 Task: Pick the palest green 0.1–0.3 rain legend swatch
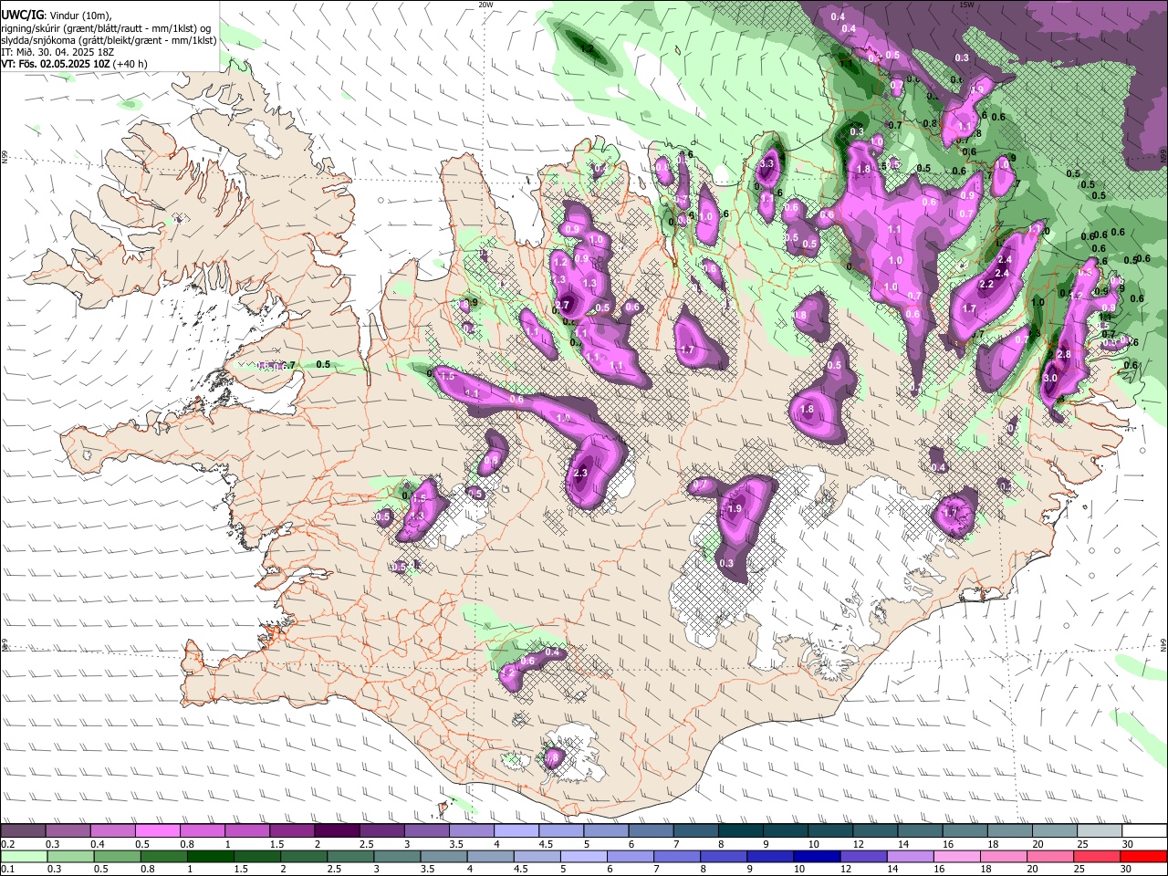coord(24,856)
